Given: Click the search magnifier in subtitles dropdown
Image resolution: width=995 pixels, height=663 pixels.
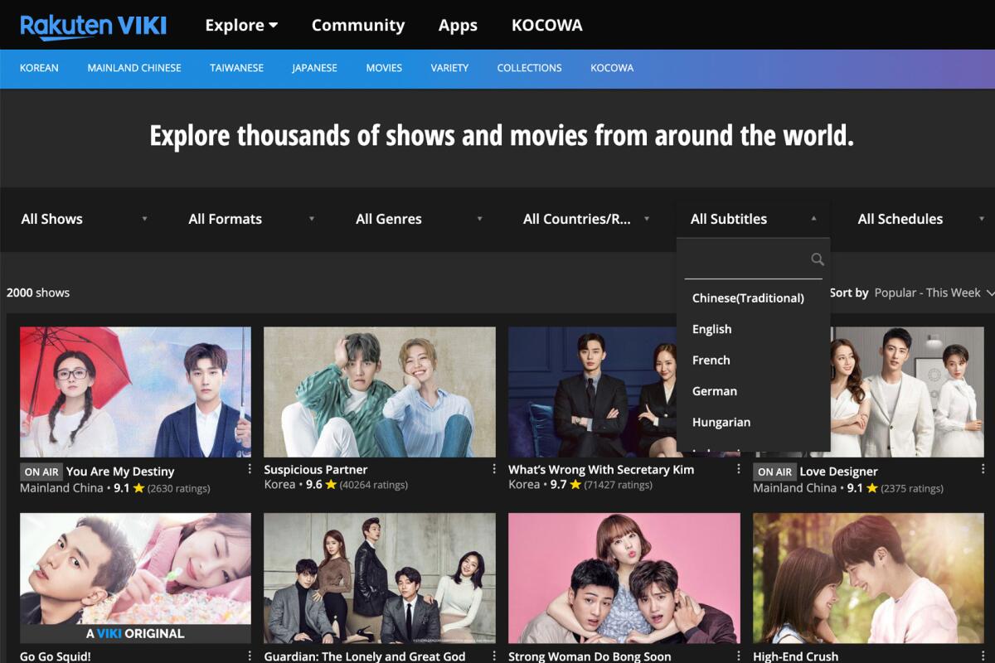Looking at the screenshot, I should [818, 259].
